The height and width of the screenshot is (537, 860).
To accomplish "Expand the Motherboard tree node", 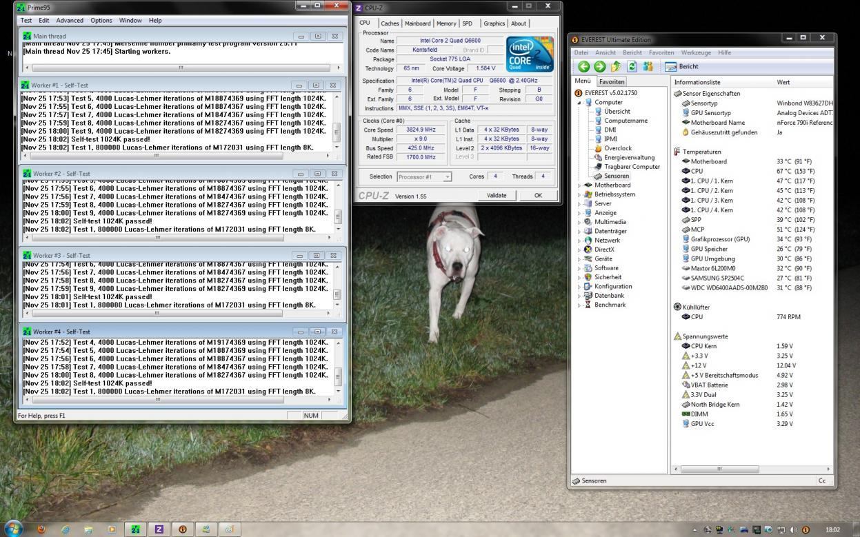I will tap(580, 185).
